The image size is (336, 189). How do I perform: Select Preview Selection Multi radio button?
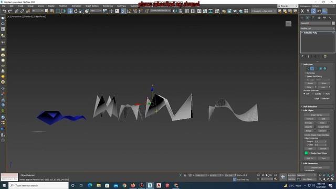[323, 94]
